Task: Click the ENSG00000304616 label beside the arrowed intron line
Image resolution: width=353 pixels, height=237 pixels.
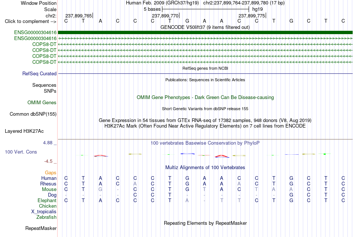Action: 35,39
